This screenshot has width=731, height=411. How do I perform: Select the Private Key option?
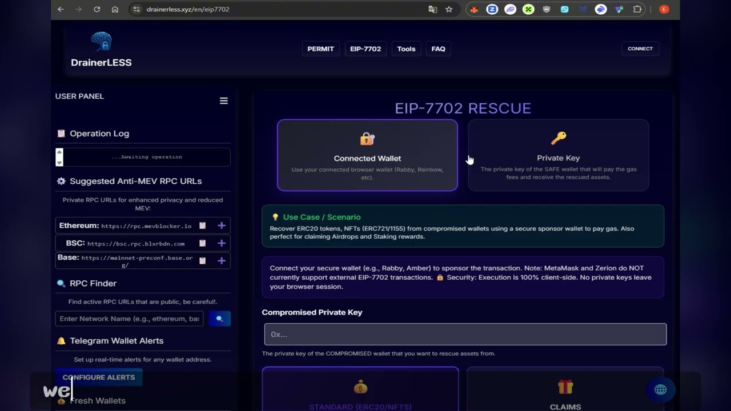point(559,155)
